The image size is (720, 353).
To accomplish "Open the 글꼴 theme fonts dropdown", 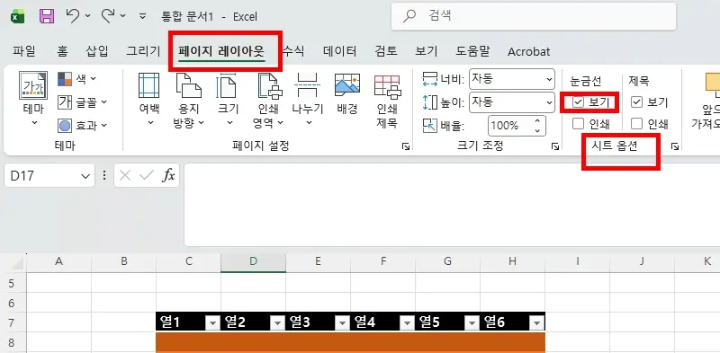I will (82, 102).
